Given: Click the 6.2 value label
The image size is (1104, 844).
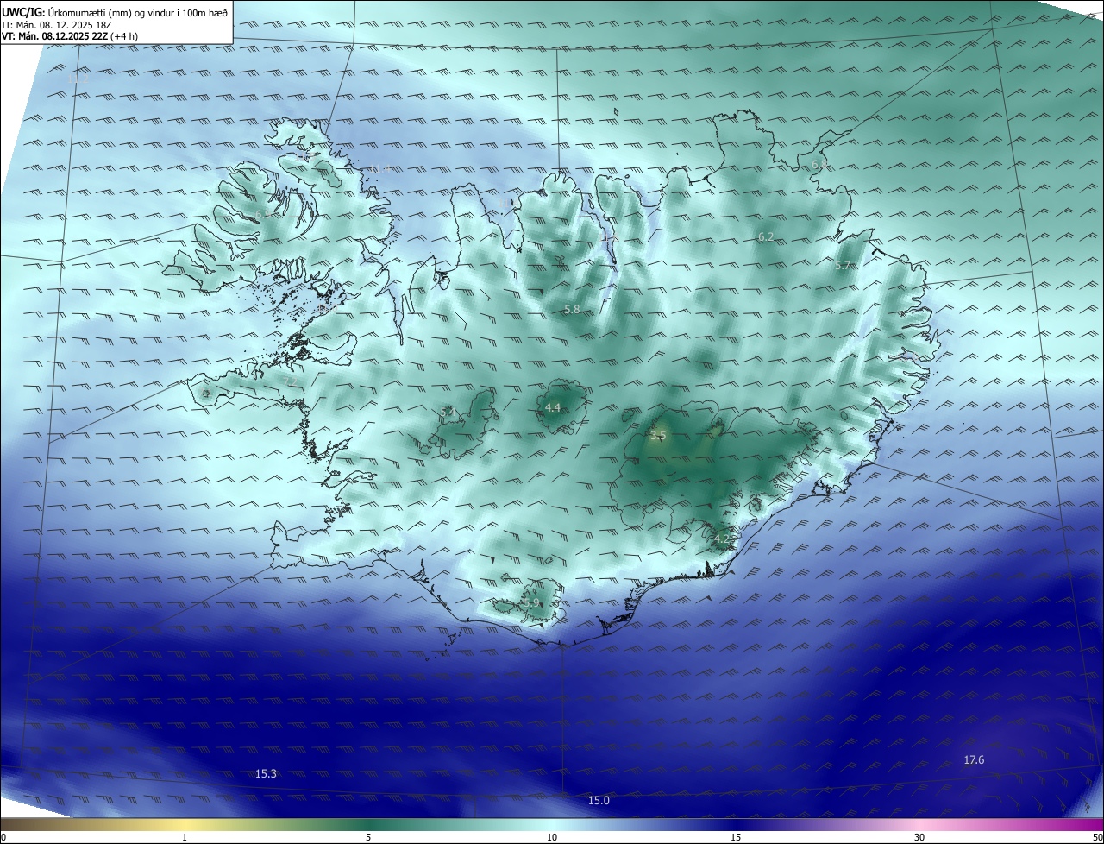Looking at the screenshot, I should point(766,236).
